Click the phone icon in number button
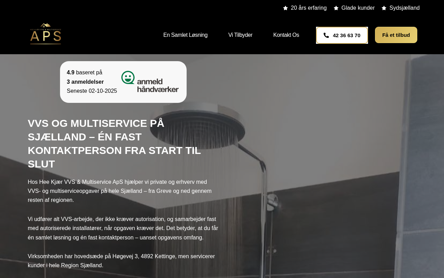Screen dimensions: 444x278 click(x=326, y=35)
